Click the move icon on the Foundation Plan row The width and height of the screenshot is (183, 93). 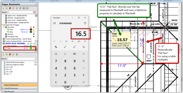coord(34,36)
